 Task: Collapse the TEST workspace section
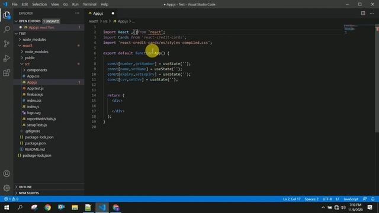point(16,34)
